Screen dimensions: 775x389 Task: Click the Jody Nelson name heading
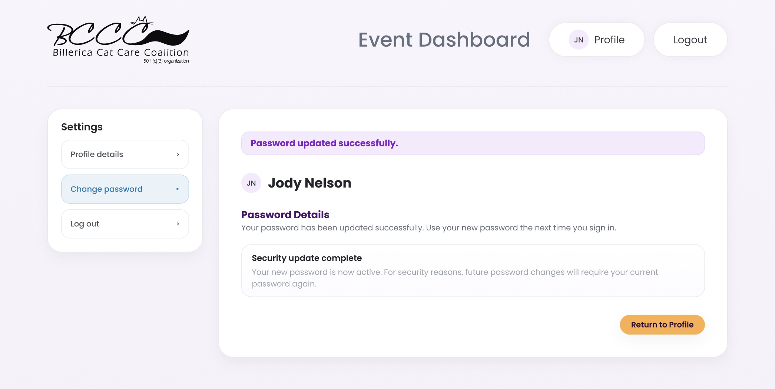309,183
